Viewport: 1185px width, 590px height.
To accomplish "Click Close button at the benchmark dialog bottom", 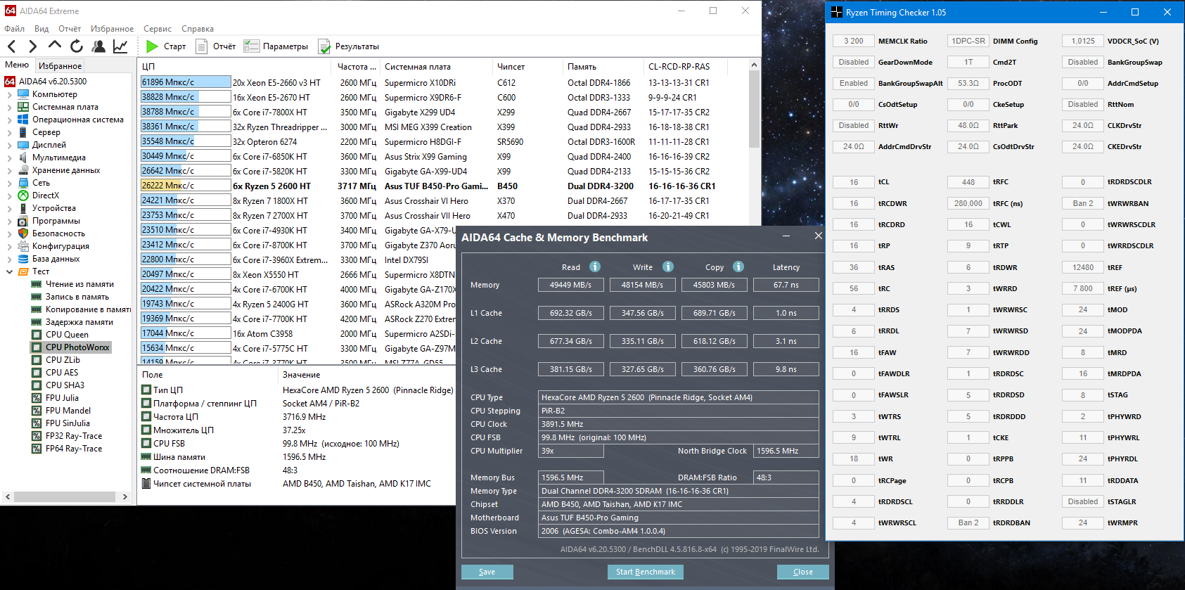I will pyautogui.click(x=803, y=572).
